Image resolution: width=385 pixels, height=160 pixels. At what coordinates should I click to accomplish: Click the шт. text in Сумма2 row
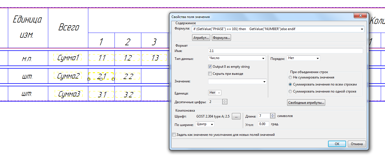[27, 76]
